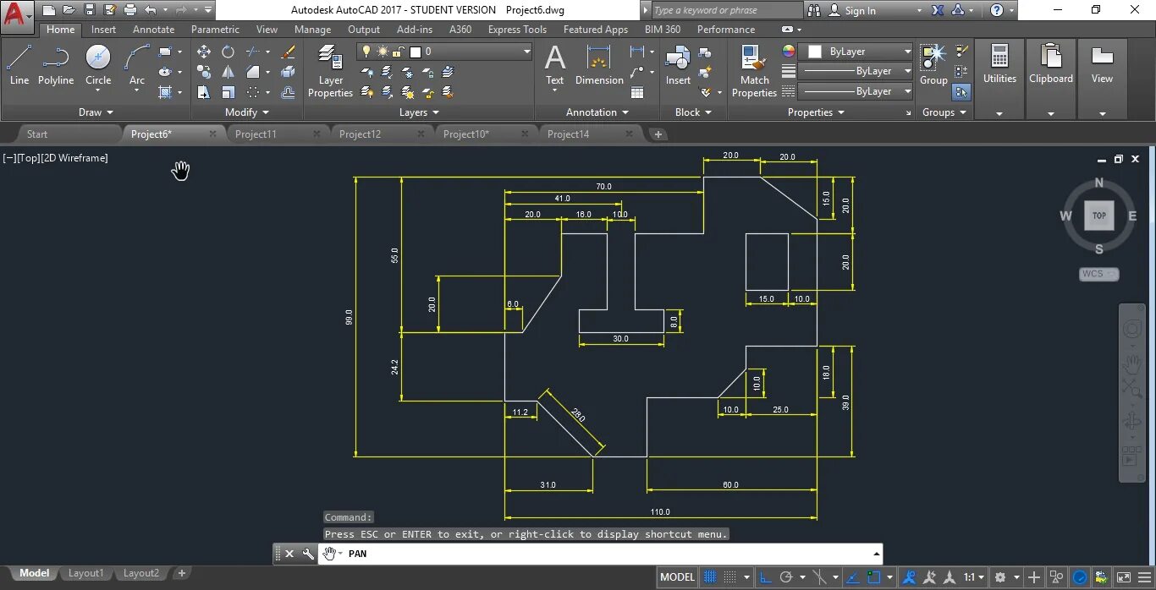Click the Workspace Switching gear icon
The height and width of the screenshot is (590, 1156).
[x=1000, y=577]
